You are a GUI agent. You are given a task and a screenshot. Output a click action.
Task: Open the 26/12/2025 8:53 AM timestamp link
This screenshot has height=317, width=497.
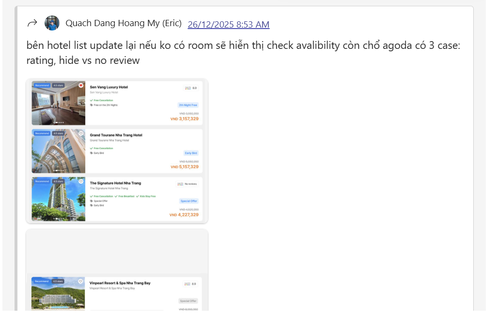(x=229, y=24)
